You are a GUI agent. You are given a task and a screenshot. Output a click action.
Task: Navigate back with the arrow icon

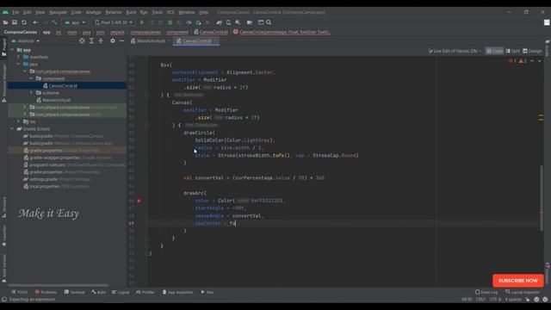35,22
